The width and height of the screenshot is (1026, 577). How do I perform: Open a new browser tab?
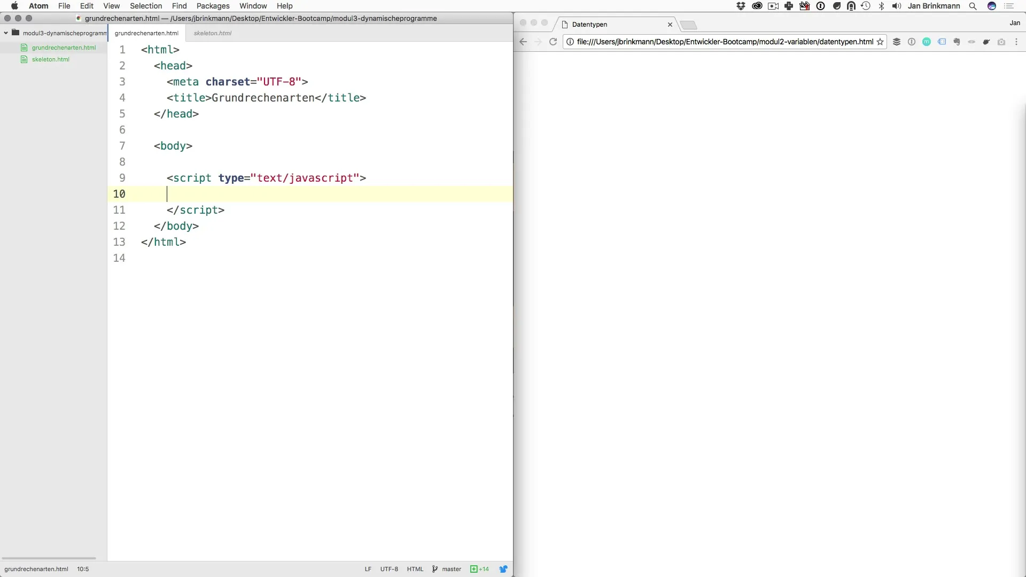[689, 25]
